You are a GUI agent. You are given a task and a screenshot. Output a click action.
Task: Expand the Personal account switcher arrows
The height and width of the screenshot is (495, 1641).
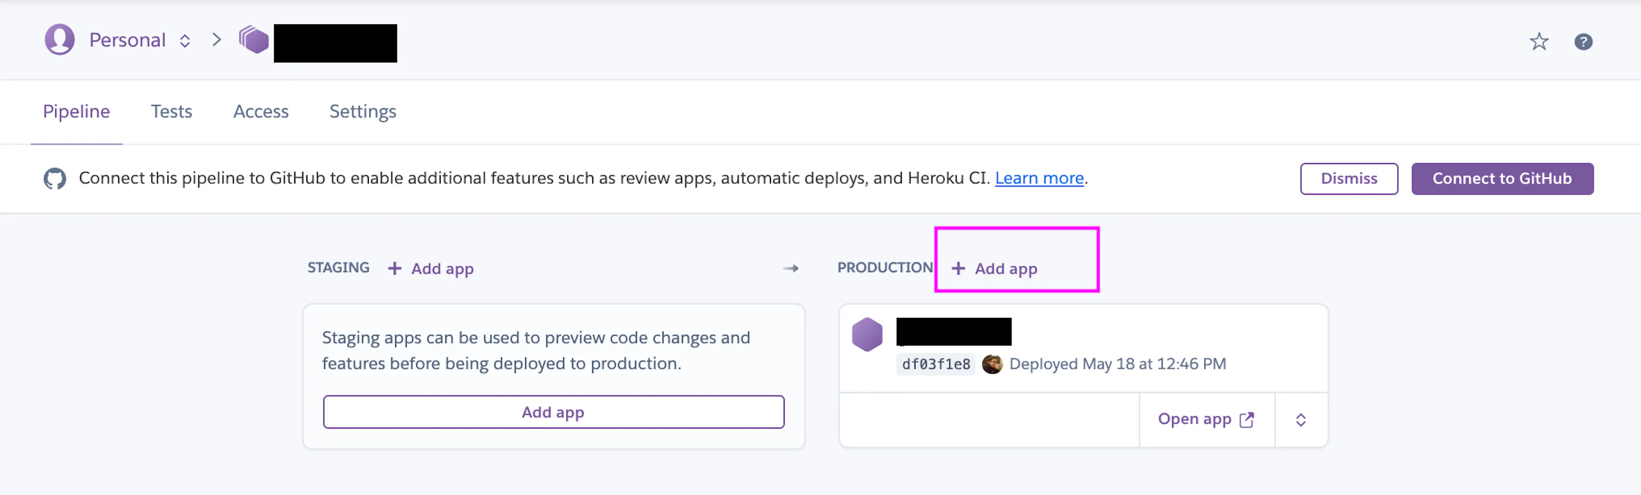185,41
